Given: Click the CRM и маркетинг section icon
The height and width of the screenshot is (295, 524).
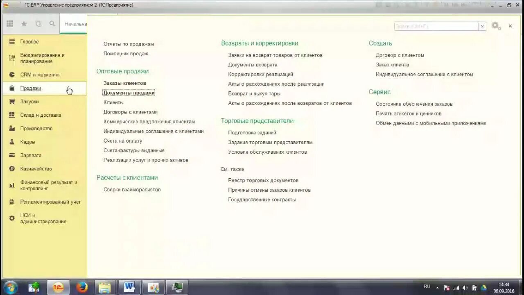Looking at the screenshot, I should tap(12, 75).
